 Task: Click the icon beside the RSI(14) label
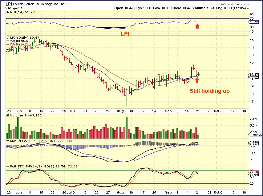click(8, 12)
